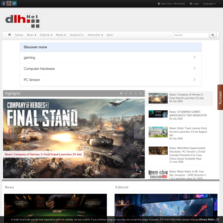This screenshot has height=223, width=223.
Task: Focus the Search input field
Action: pyautogui.click(x=191, y=35)
